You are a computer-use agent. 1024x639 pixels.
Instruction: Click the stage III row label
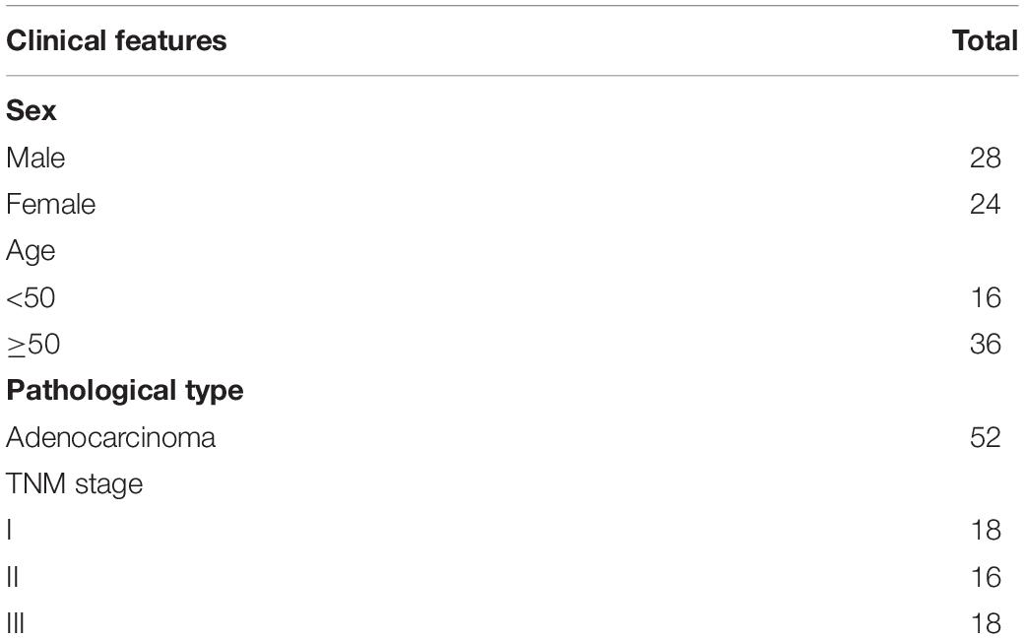(x=15, y=623)
